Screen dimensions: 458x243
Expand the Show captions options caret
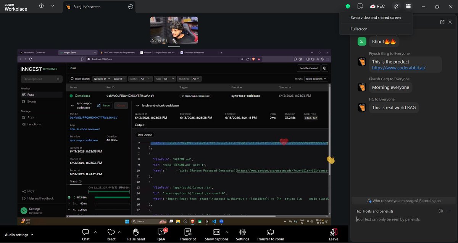click(227, 232)
